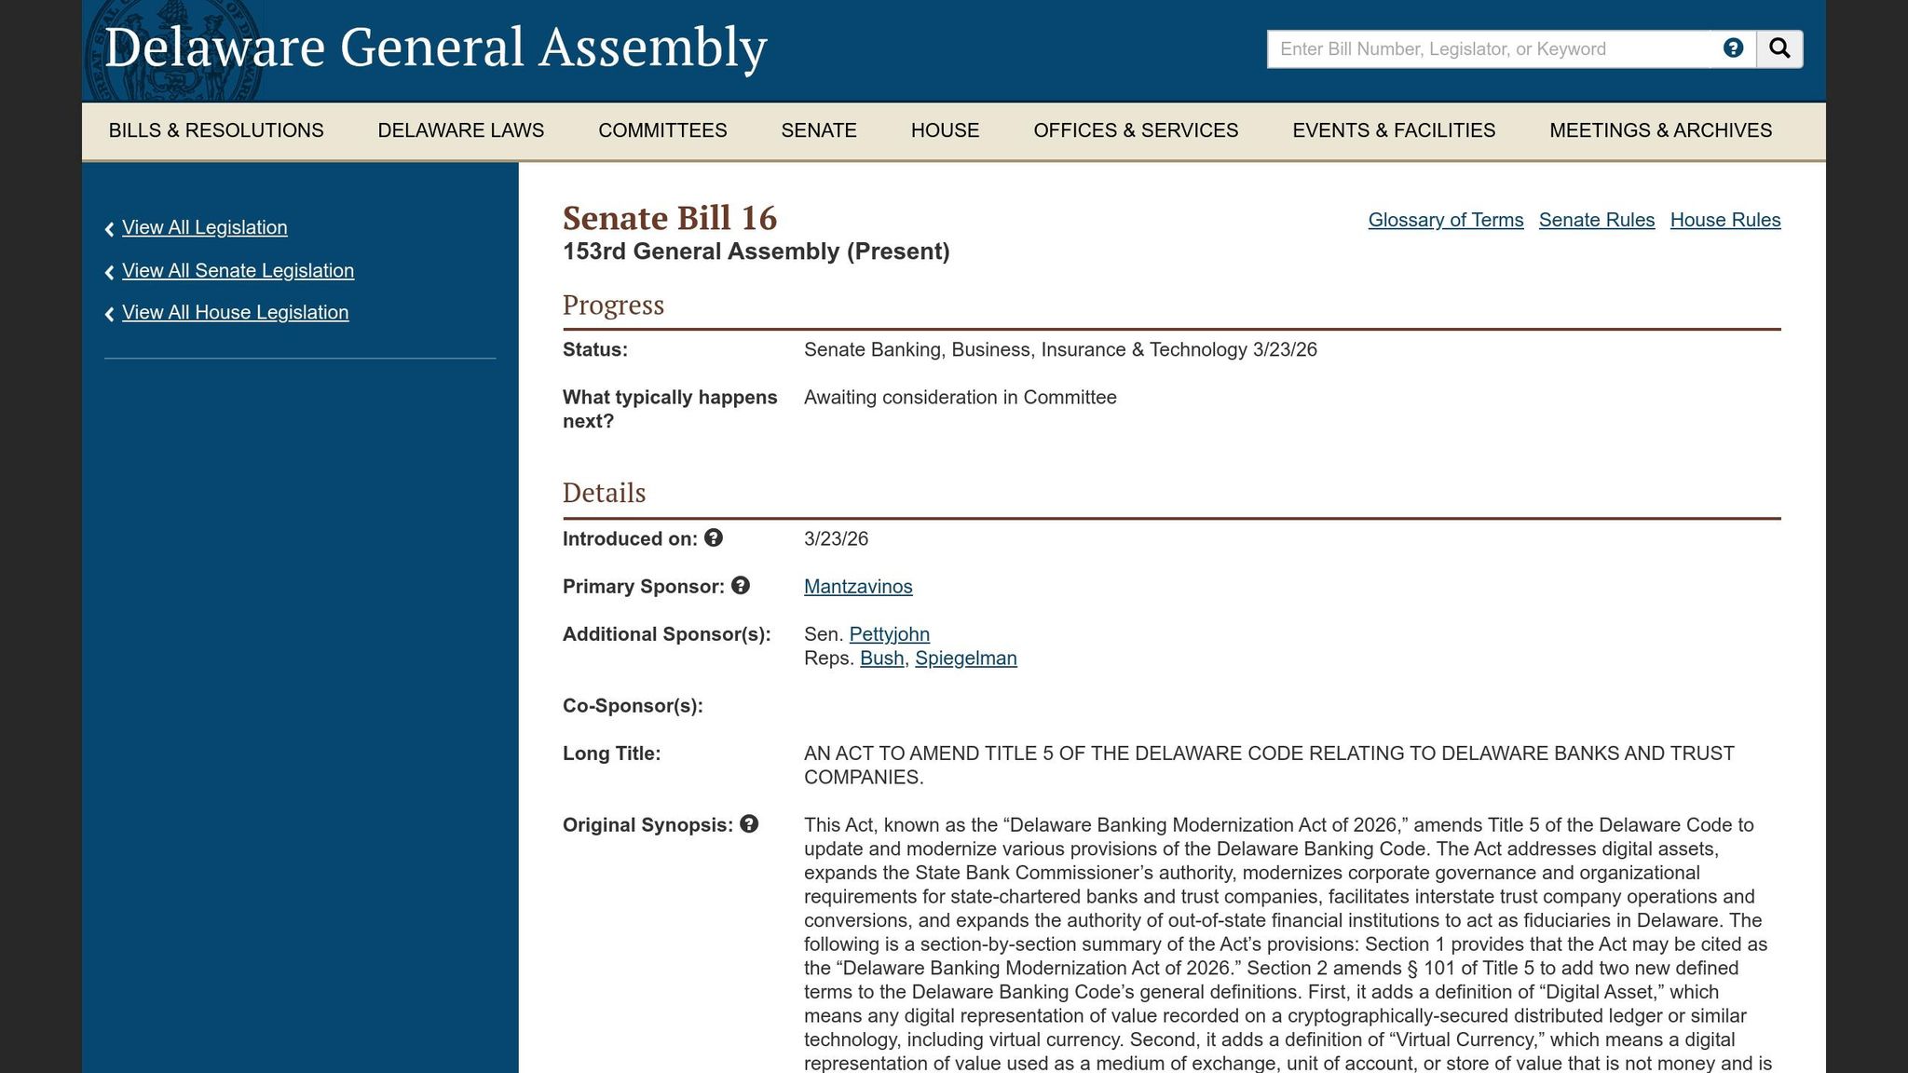Open the Offices & Services menu
The width and height of the screenshot is (1908, 1073).
(x=1136, y=130)
